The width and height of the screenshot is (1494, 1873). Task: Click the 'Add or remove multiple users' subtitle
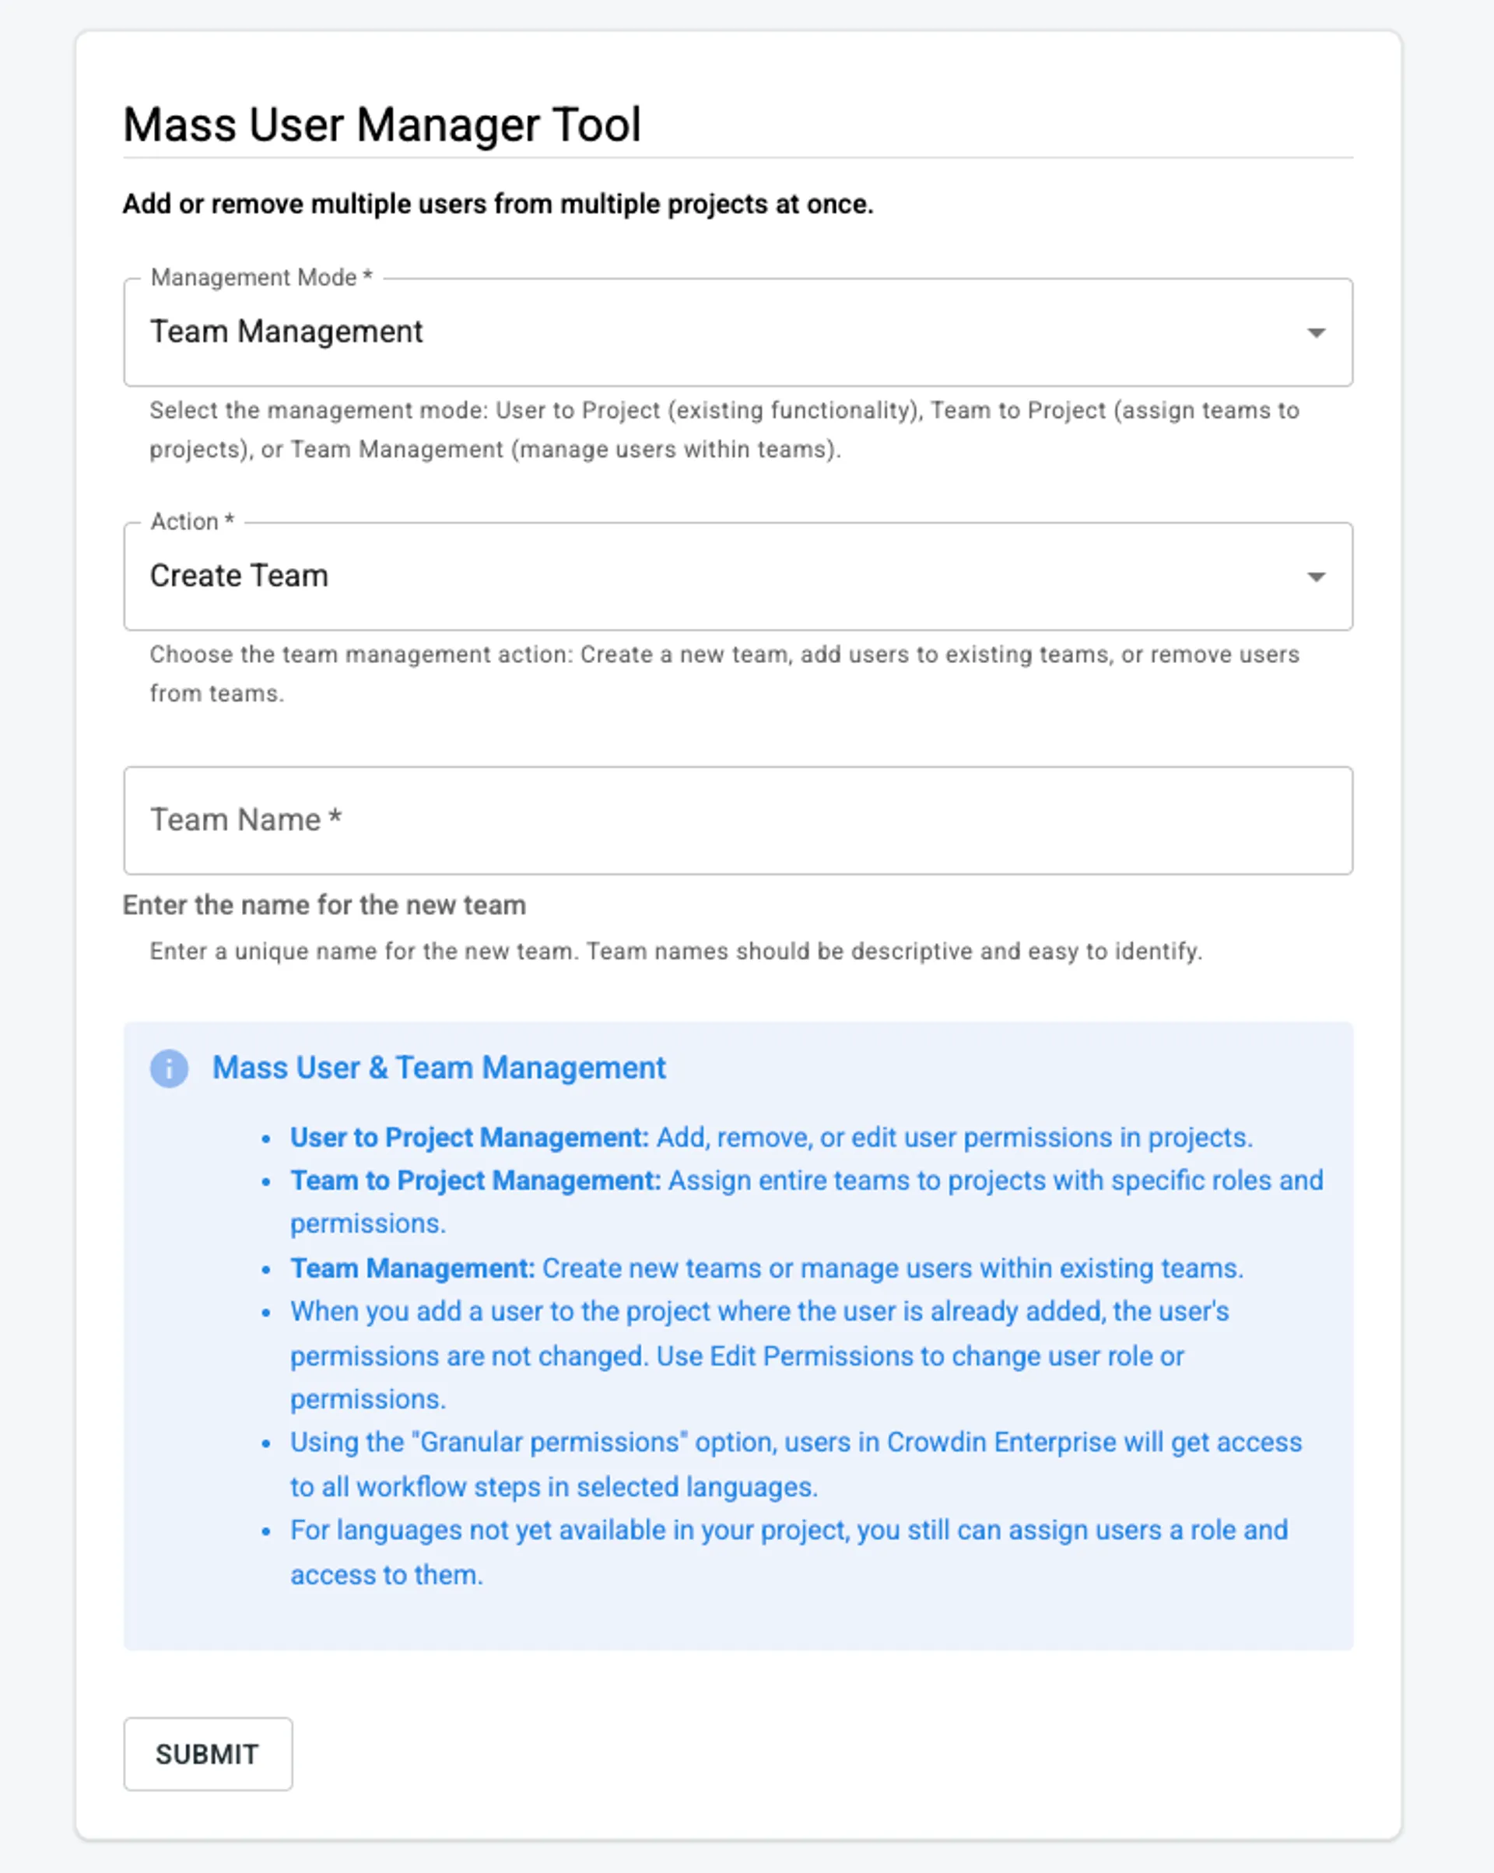[x=498, y=204]
